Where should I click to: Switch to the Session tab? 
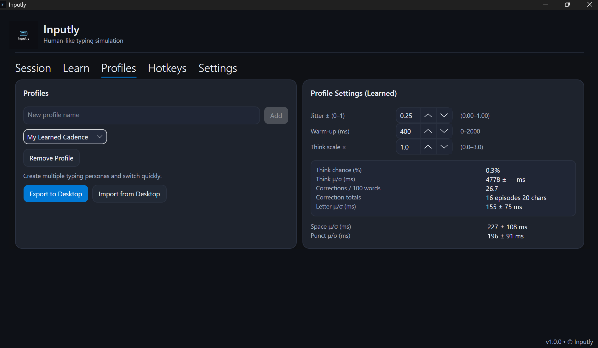point(33,68)
